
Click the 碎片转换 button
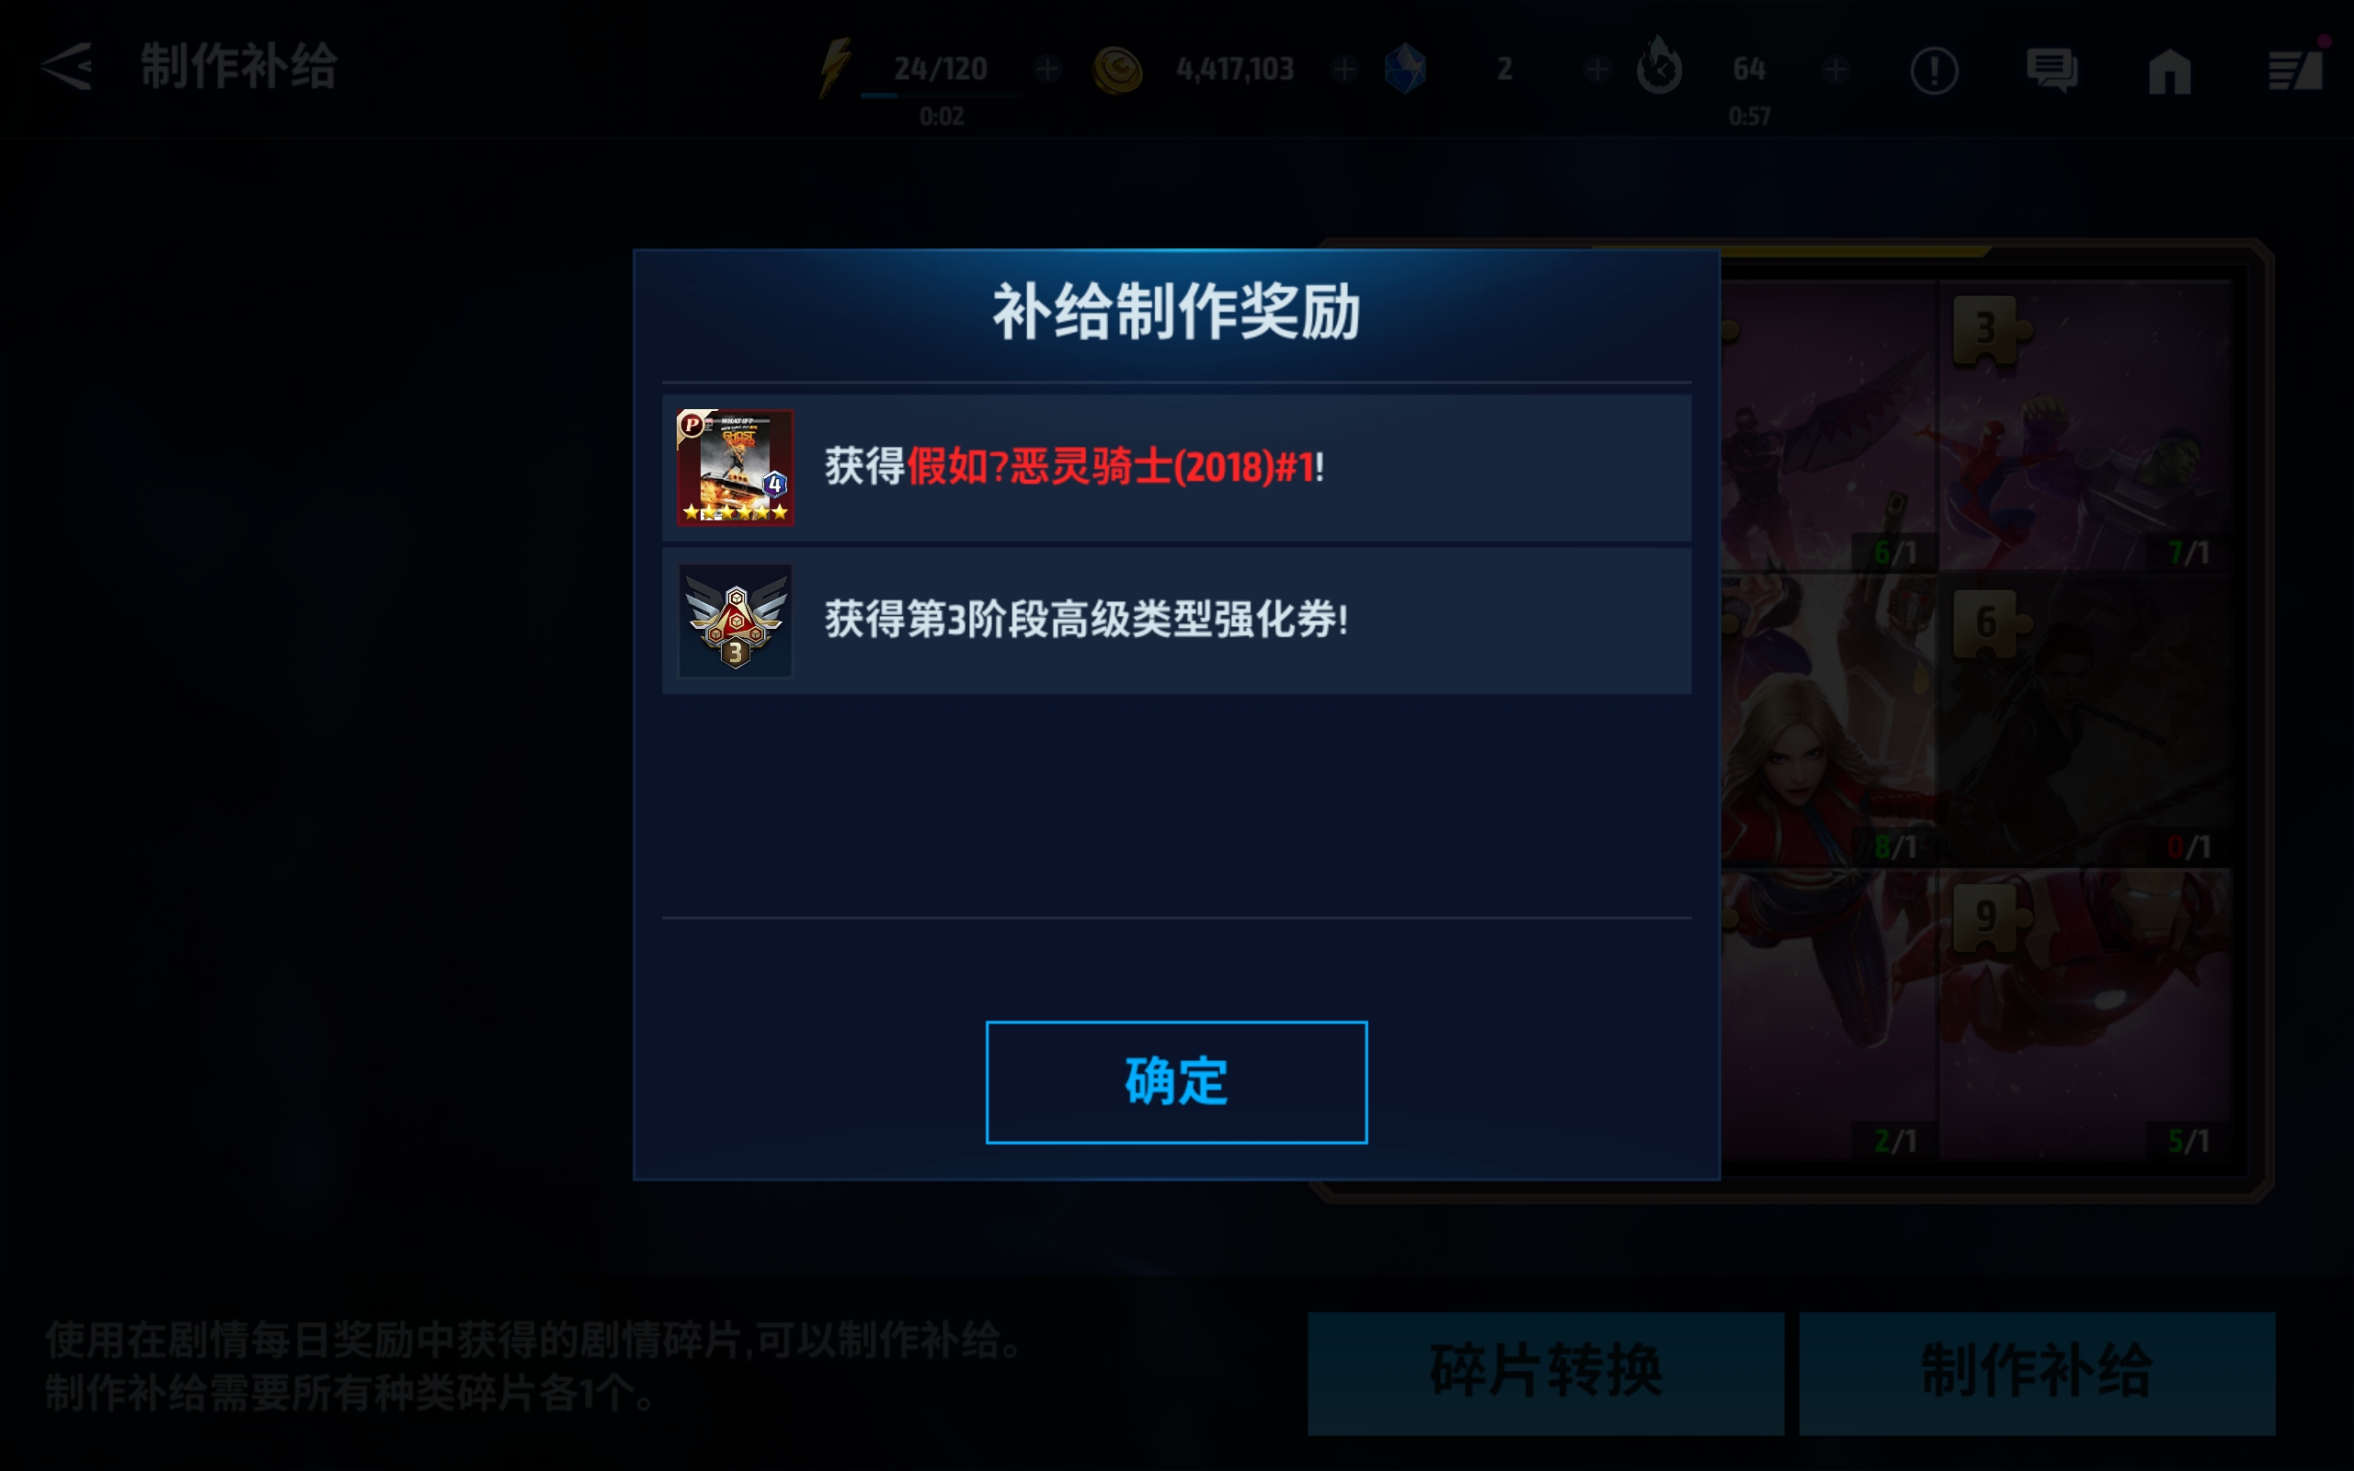1546,1373
